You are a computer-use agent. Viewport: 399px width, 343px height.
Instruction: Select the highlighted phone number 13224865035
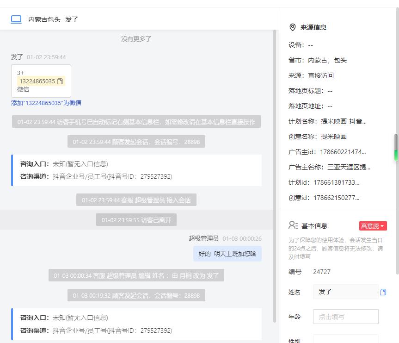click(37, 81)
